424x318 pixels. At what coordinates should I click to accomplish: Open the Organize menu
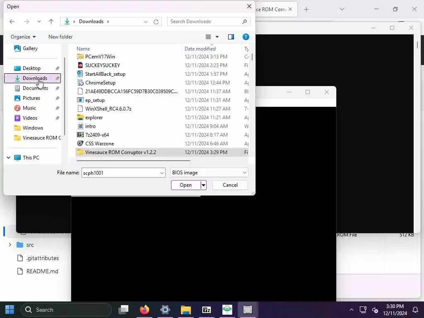[x=23, y=37]
